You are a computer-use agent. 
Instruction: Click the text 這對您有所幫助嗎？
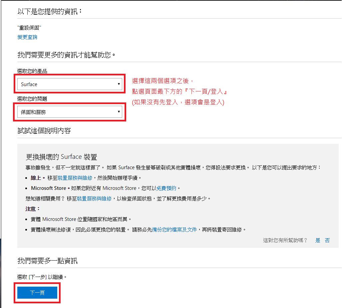285,241
